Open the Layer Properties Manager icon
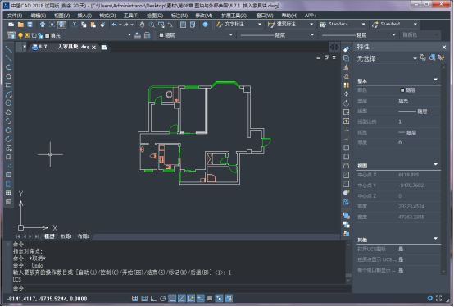Viewport: 454px width, 307px height. [x=11, y=35]
